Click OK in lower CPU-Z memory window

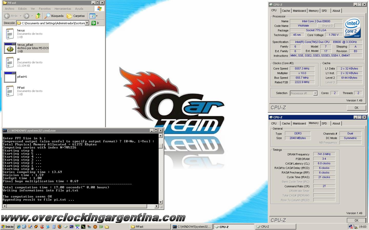click(x=356, y=220)
